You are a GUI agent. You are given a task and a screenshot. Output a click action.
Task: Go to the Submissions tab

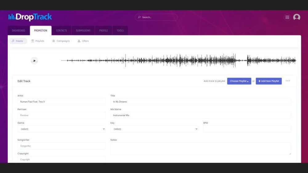(x=83, y=31)
